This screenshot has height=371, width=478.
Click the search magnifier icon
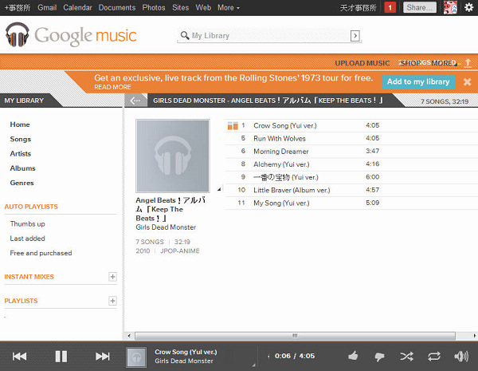click(185, 35)
